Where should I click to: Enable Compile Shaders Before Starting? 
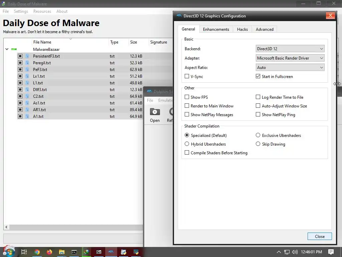(x=187, y=153)
